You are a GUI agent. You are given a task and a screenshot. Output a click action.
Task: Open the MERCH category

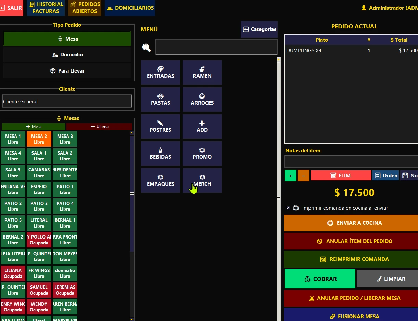(202, 181)
